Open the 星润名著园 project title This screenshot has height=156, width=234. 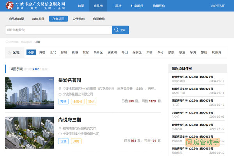point(70,80)
